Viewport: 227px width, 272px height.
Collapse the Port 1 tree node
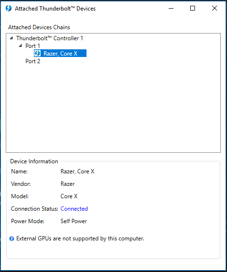21,45
